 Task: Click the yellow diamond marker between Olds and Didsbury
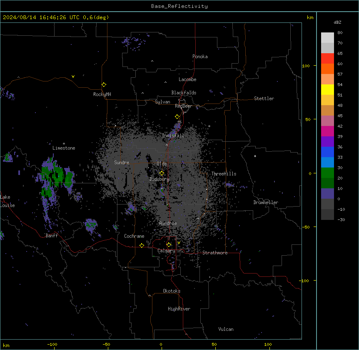[x=162, y=173]
